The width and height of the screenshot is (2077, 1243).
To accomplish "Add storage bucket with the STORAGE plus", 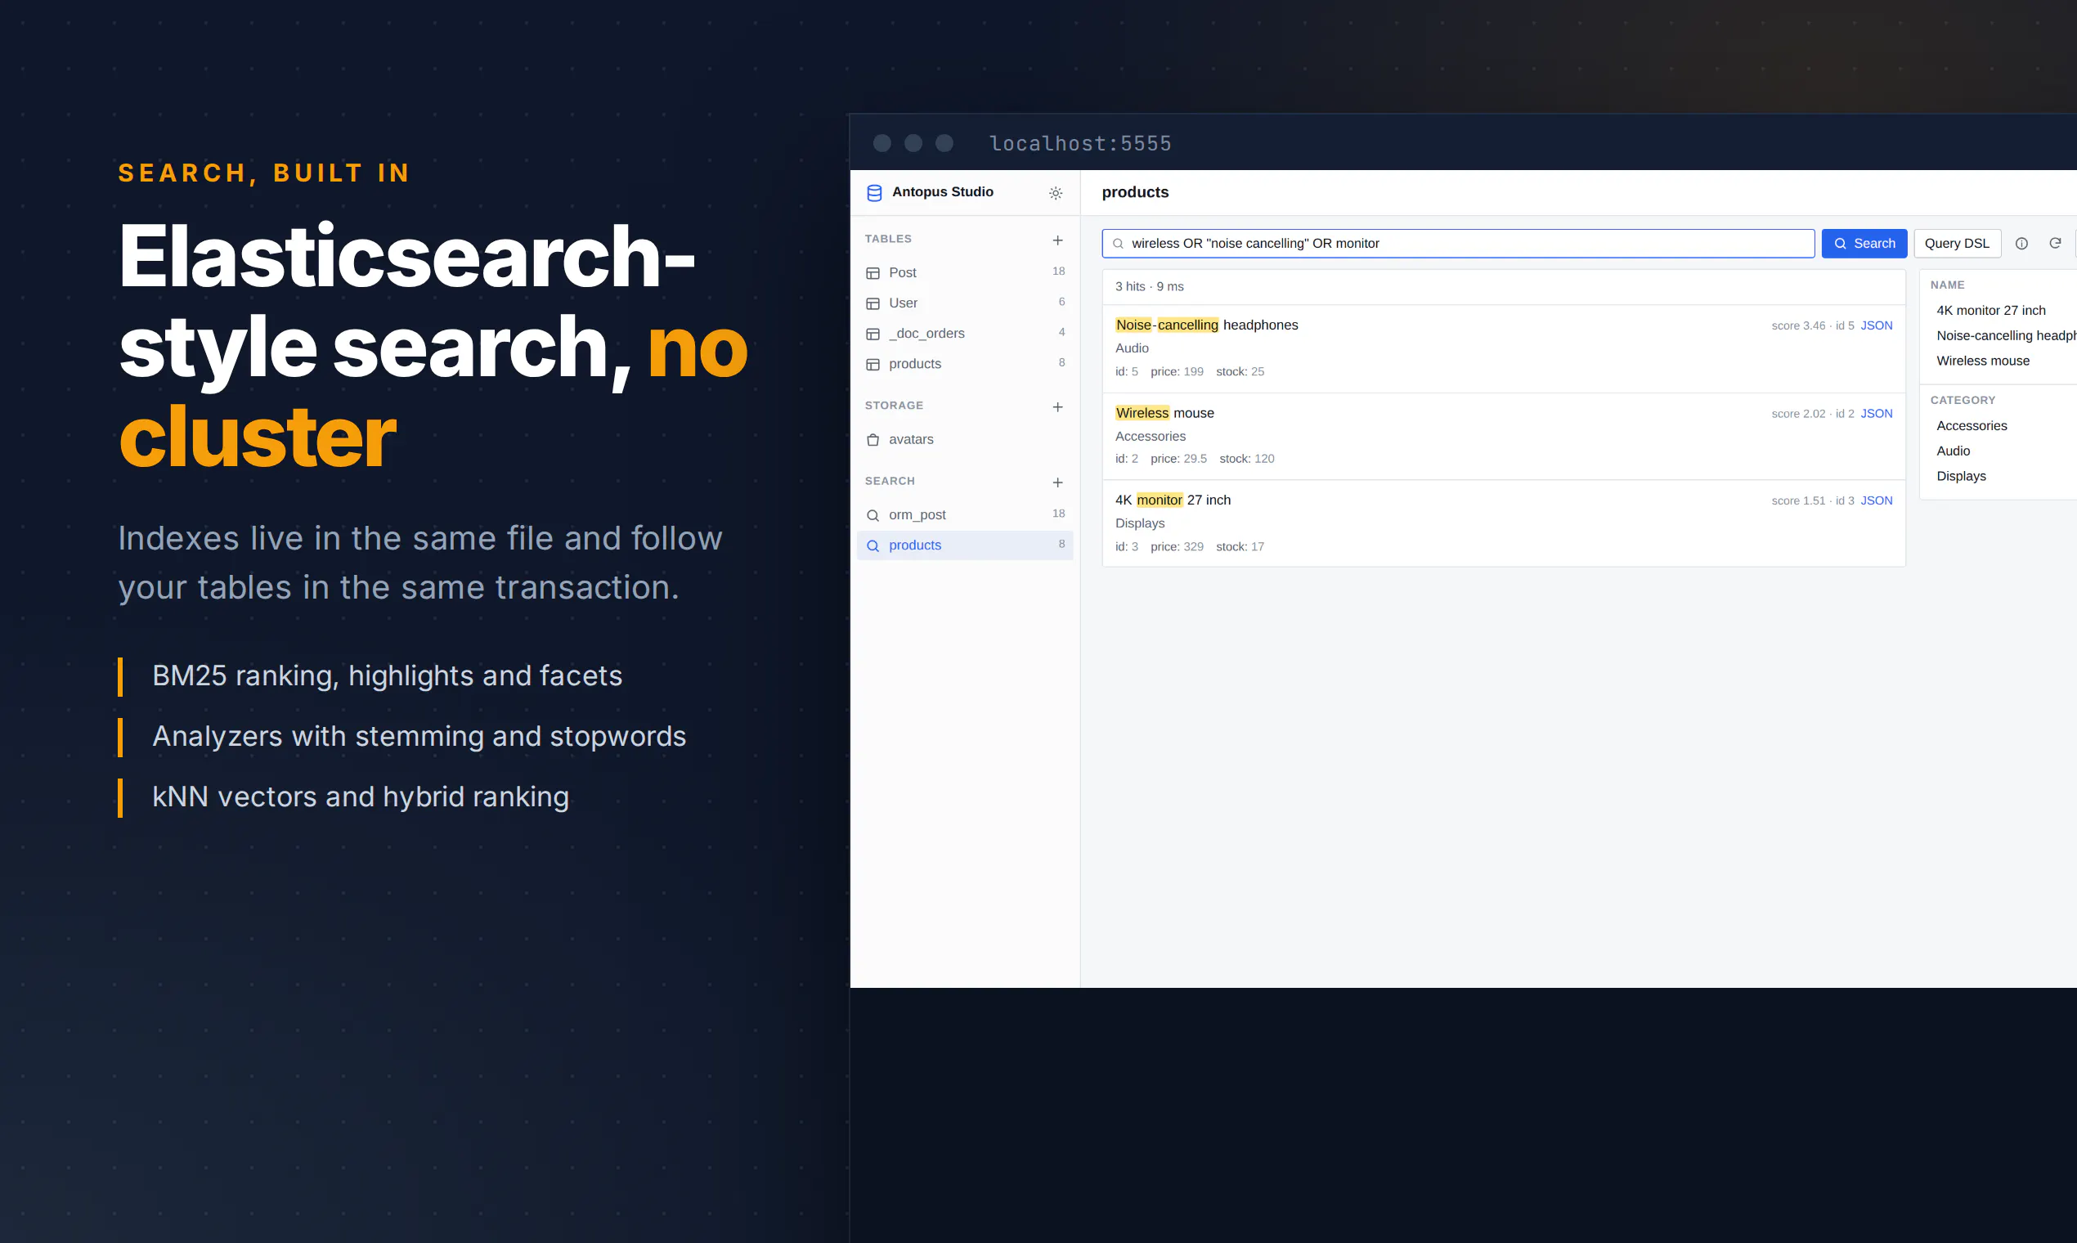I will [1057, 406].
